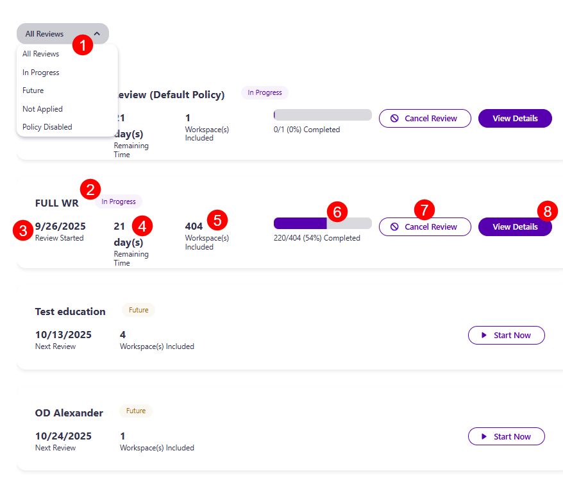Cancel Review on the Default Policy card

pos(424,118)
